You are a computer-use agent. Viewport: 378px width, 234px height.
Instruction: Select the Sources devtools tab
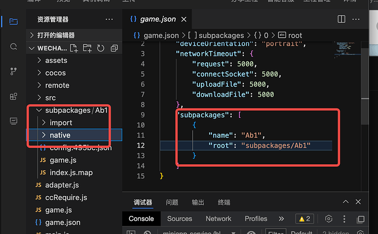180,219
